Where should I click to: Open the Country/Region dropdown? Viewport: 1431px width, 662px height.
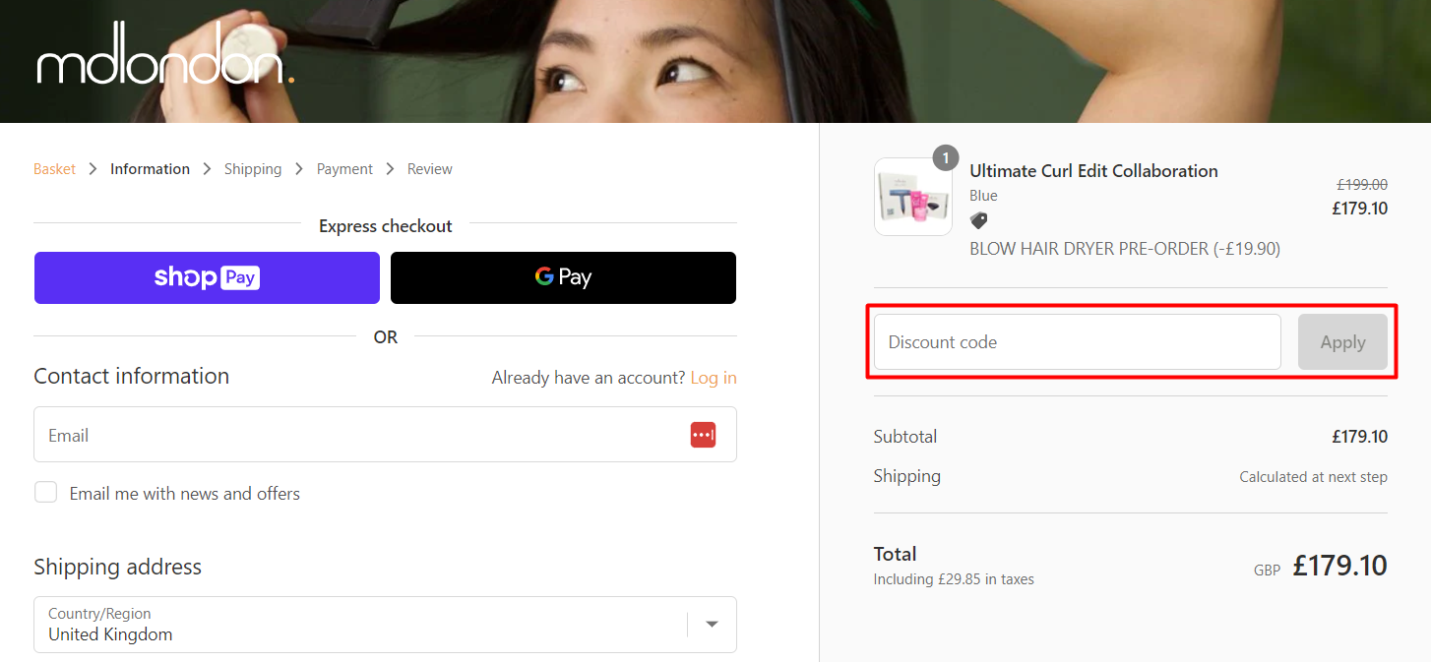coord(385,625)
